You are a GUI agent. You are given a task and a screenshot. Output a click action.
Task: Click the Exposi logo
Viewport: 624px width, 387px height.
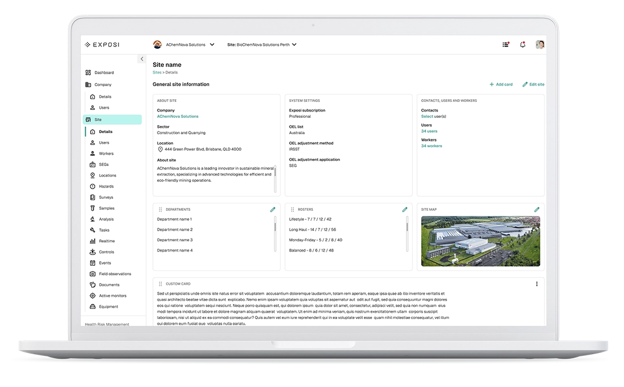point(102,45)
